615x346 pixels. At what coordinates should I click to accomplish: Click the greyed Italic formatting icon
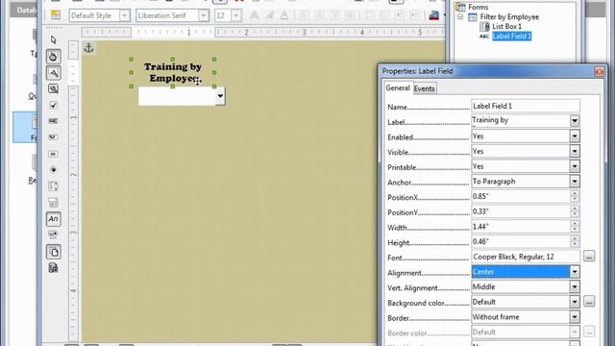click(x=270, y=15)
